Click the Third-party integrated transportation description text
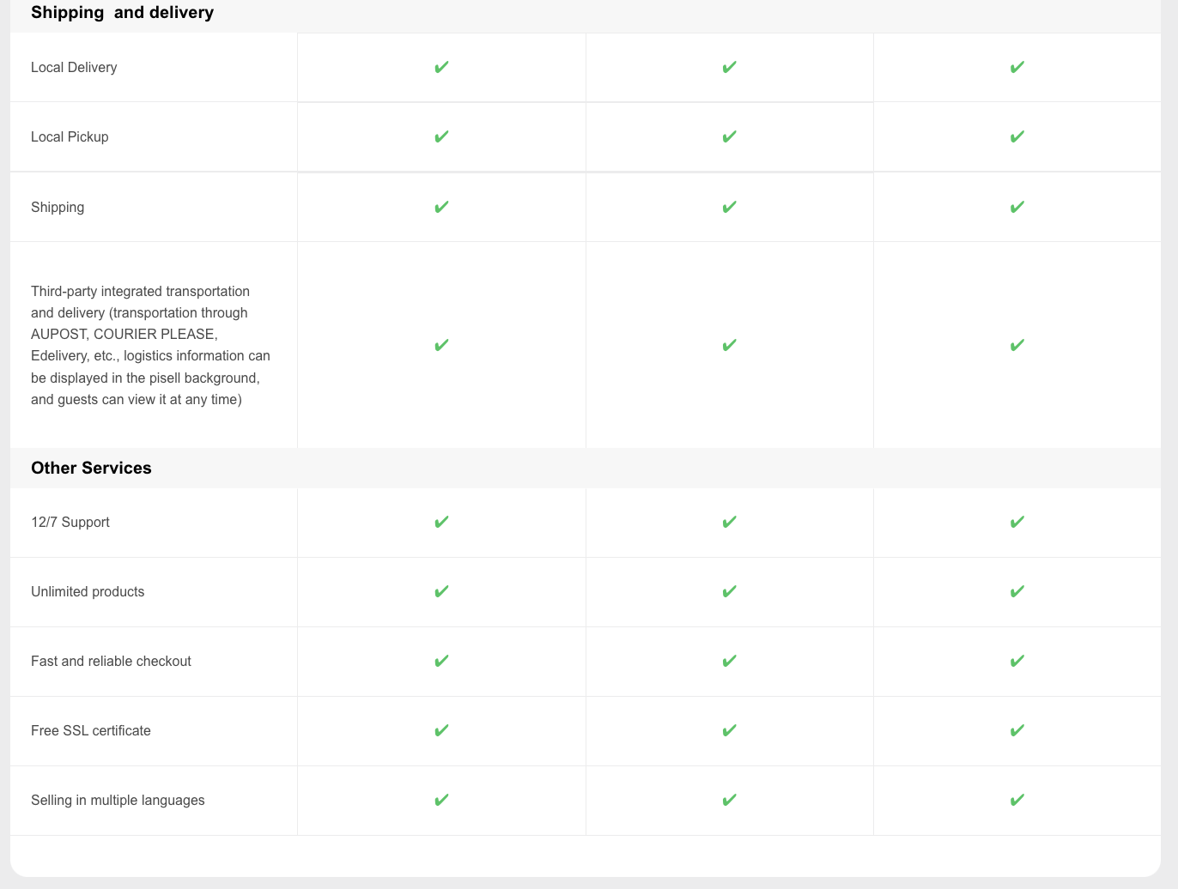1178x889 pixels. pos(151,345)
